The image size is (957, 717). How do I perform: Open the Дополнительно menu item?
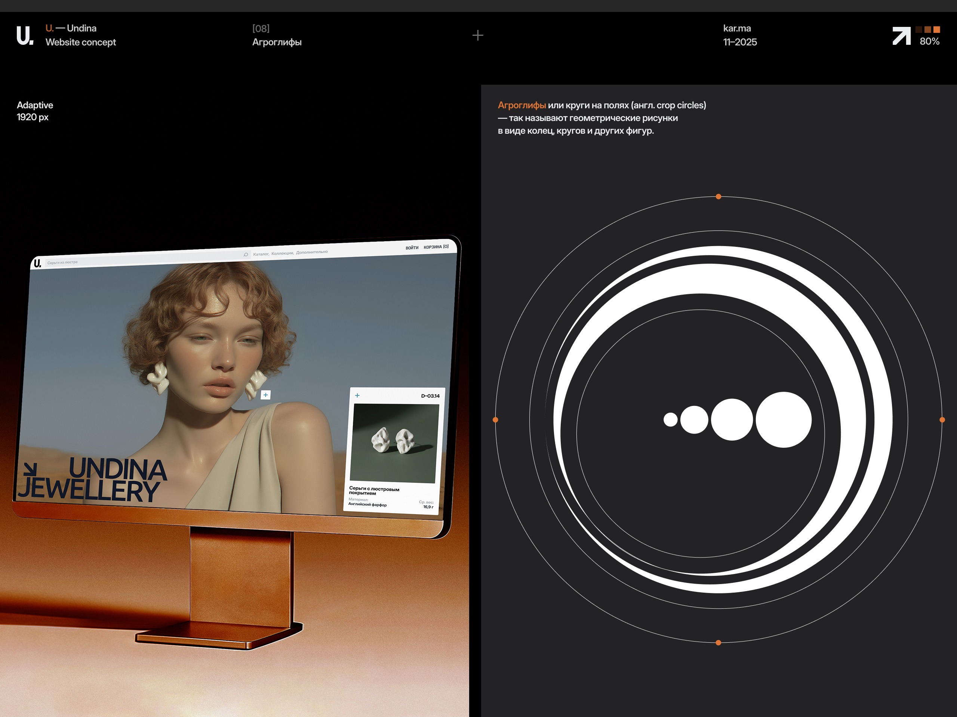tap(312, 252)
